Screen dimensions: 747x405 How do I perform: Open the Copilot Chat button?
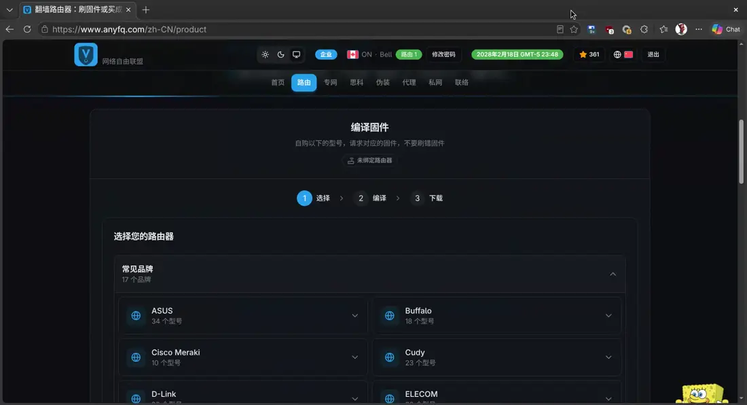[x=727, y=29]
